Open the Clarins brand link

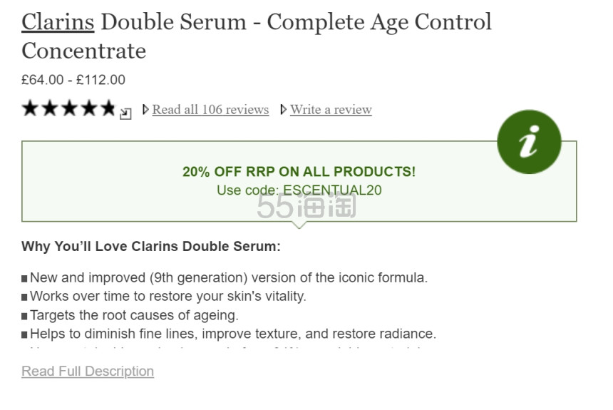point(58,22)
